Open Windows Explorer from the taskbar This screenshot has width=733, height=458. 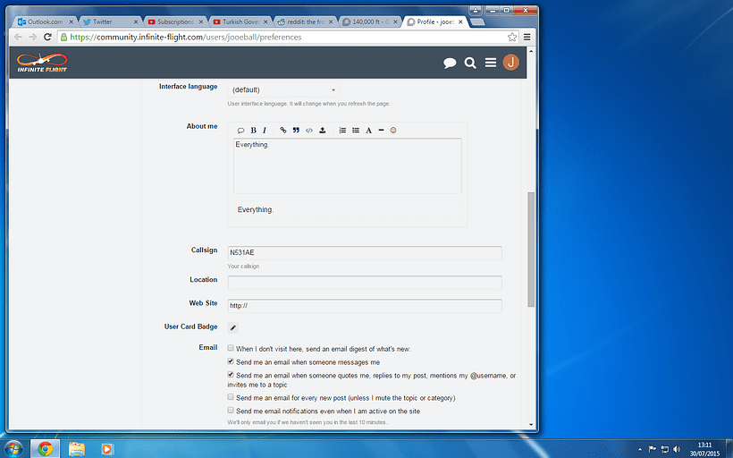point(77,449)
